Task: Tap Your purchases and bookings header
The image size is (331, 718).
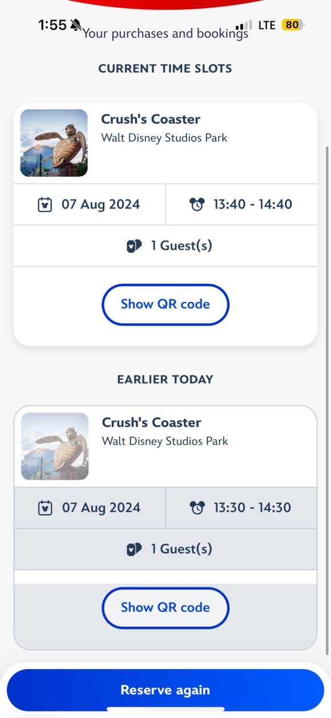Action: pos(165,34)
